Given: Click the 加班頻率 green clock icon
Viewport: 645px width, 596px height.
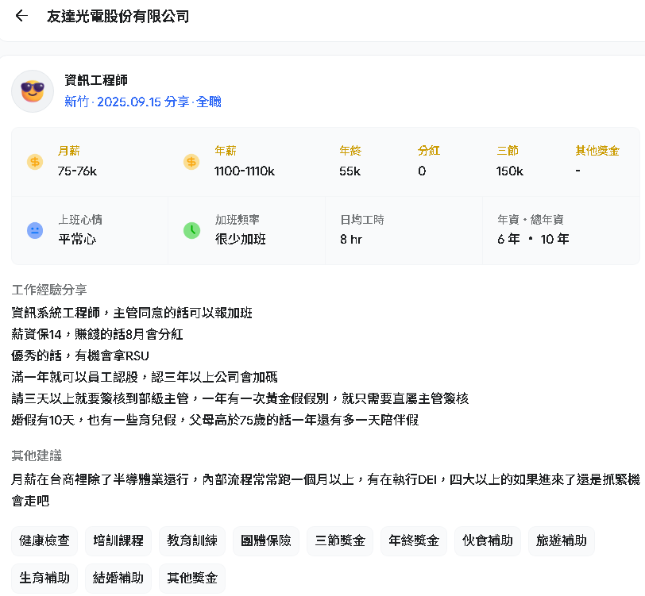Looking at the screenshot, I should (191, 230).
